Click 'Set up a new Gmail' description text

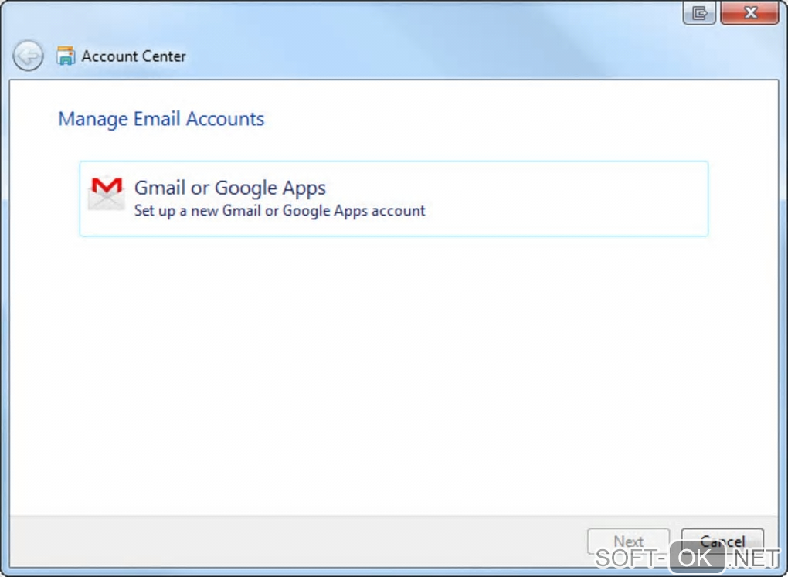coord(280,211)
